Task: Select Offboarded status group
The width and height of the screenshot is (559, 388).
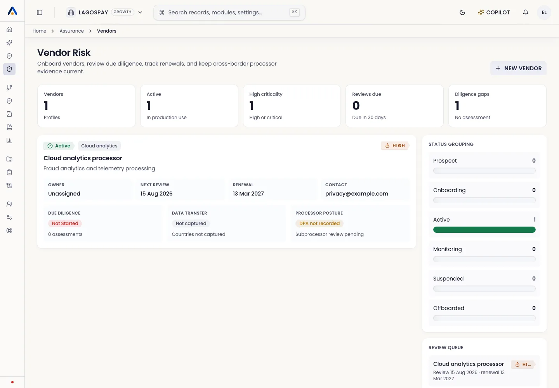Action: 484,313
